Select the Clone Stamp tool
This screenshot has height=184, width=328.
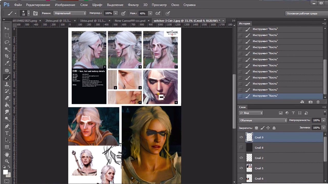pos(7,84)
